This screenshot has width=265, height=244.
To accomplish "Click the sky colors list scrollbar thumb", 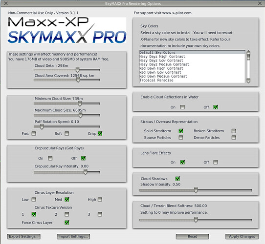I will pyautogui.click(x=248, y=57).
